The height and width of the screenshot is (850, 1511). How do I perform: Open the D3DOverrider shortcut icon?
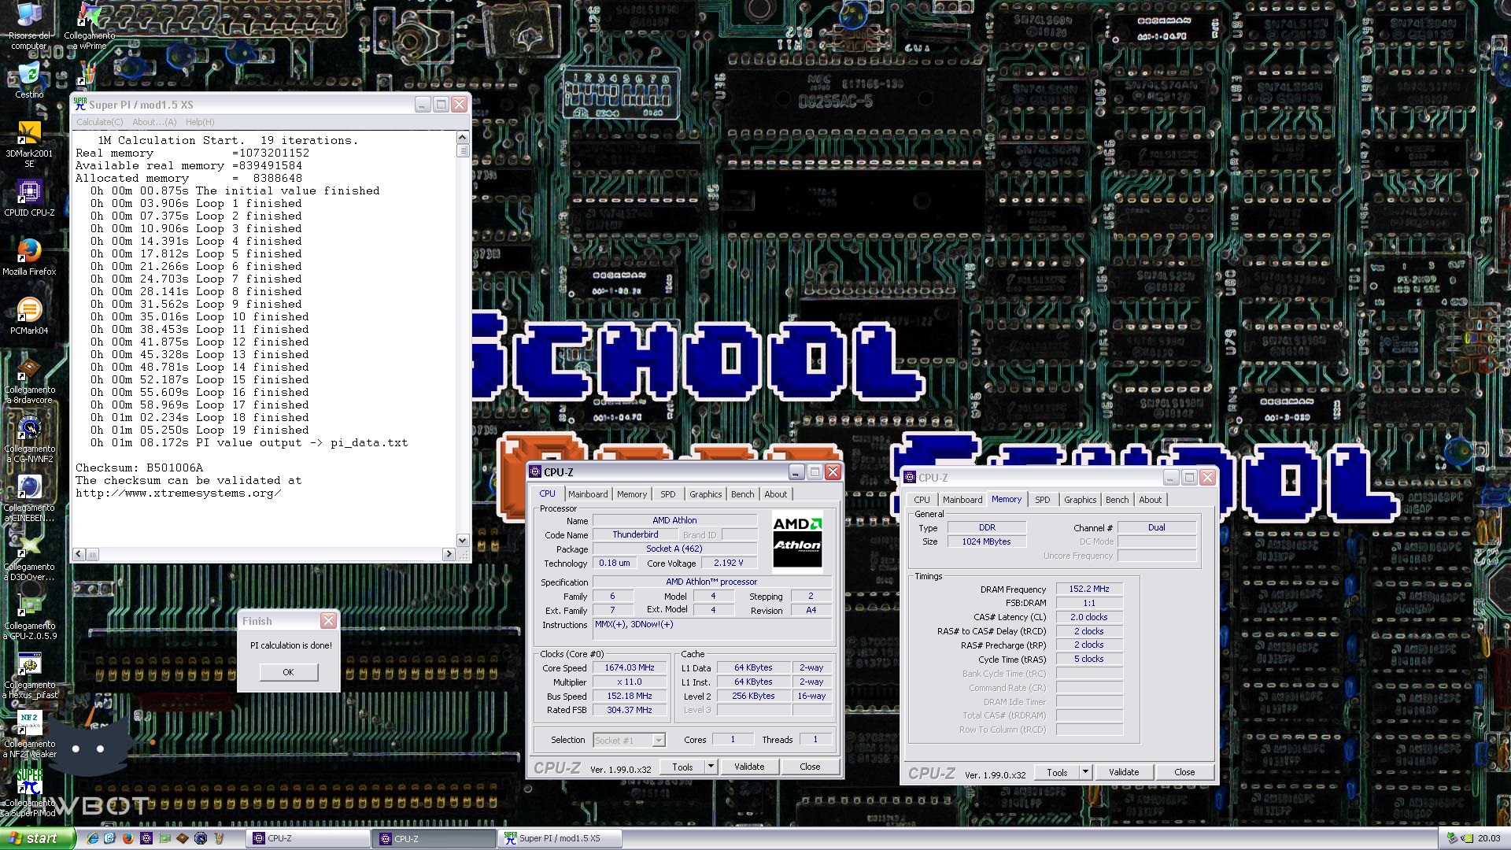[x=29, y=557]
